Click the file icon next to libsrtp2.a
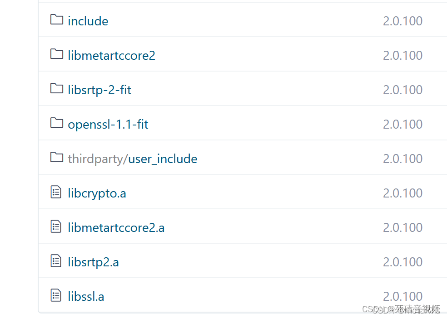Image resolution: width=447 pixels, height=318 pixels. 56,261
